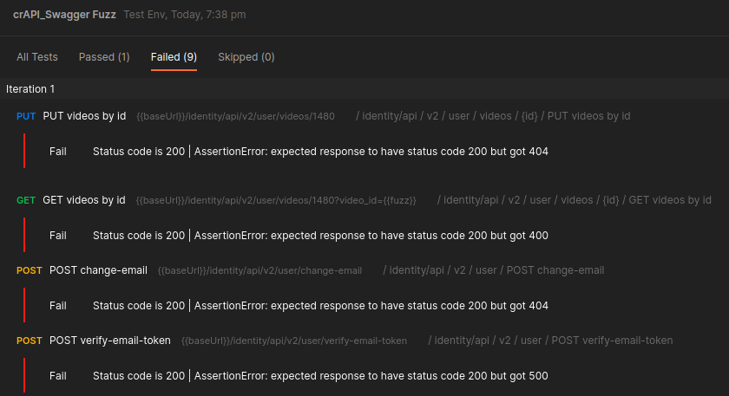Screen dimensions: 729x396
Task: Click the {{baseUrl}} verify-email-token request URL
Action: tap(294, 341)
